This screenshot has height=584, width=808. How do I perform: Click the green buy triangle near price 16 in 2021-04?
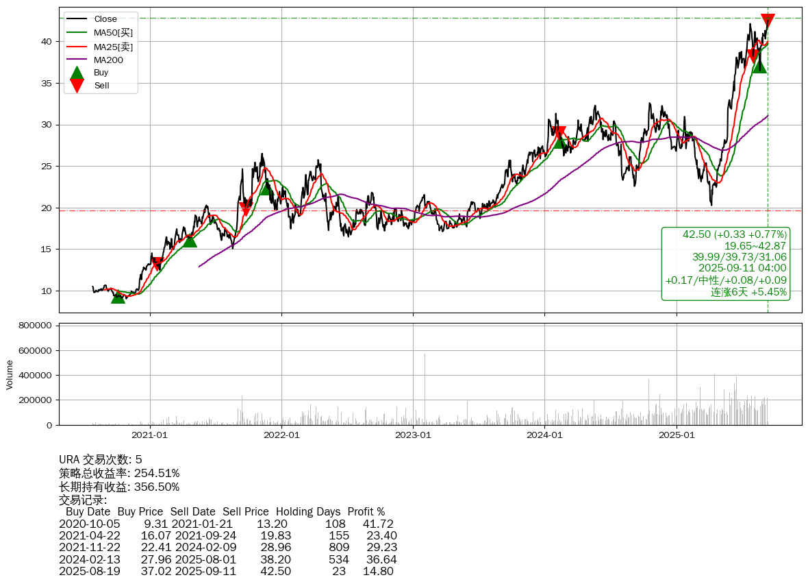190,240
